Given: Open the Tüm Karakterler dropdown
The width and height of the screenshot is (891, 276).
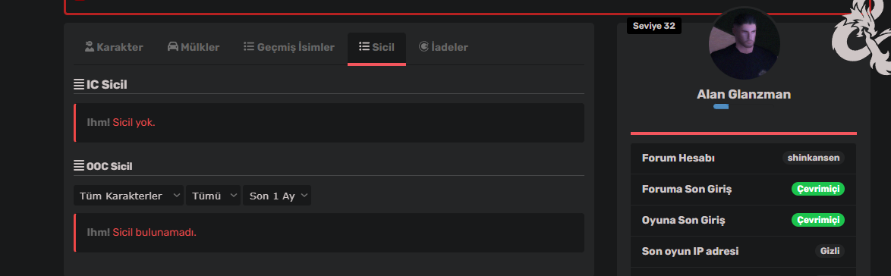Looking at the screenshot, I should pos(128,196).
